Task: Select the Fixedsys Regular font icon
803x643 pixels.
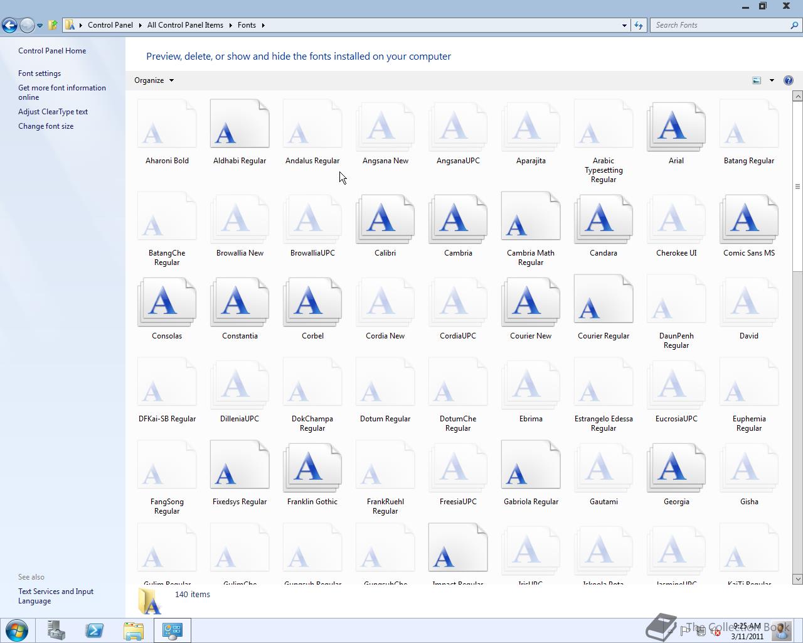Action: tap(240, 466)
